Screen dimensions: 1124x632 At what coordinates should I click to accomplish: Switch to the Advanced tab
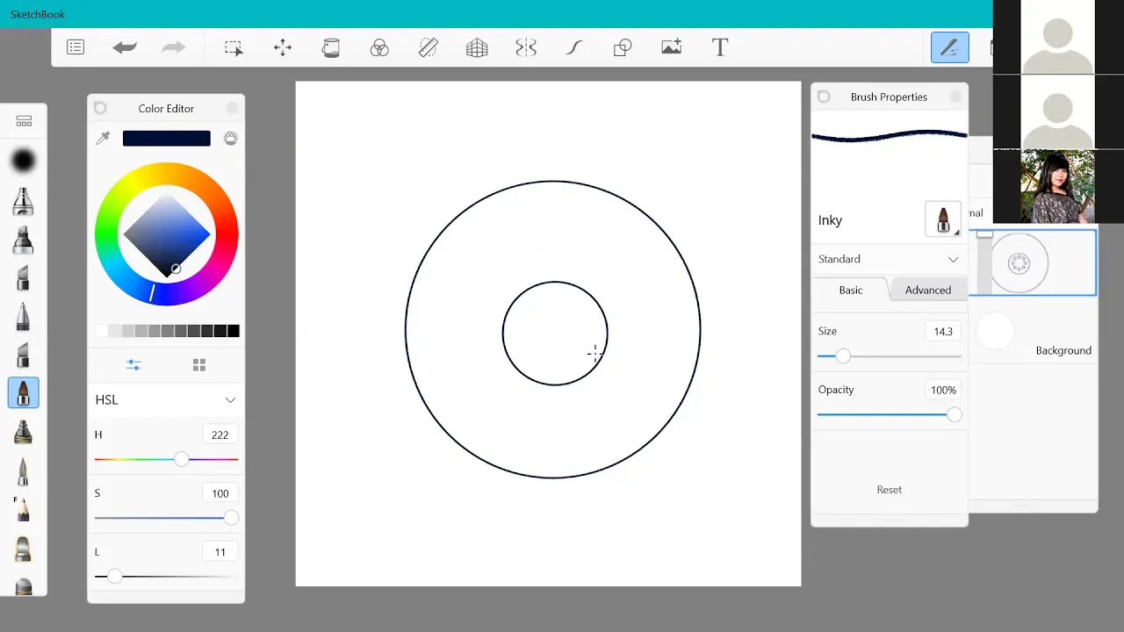pos(928,290)
